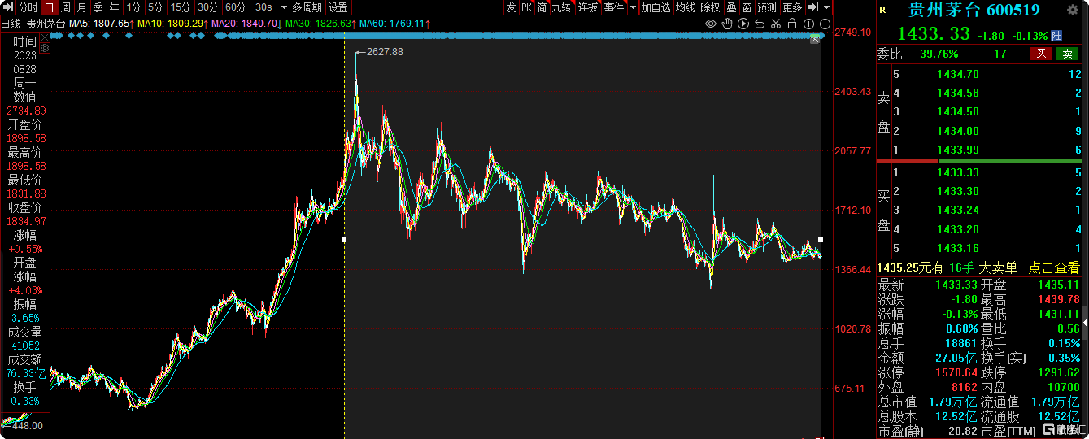This screenshot has width=1089, height=439.
Task: Toggle the eye visibility icon
Action: [x=711, y=24]
